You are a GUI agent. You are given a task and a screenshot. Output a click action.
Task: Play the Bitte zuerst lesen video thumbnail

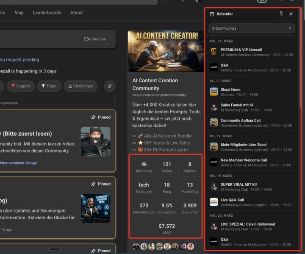point(95,142)
